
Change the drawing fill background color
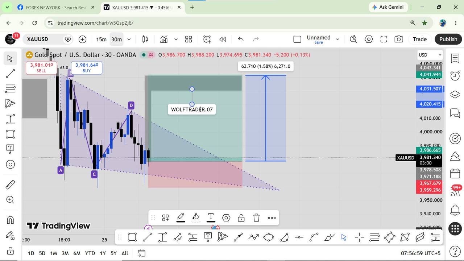tap(196, 218)
